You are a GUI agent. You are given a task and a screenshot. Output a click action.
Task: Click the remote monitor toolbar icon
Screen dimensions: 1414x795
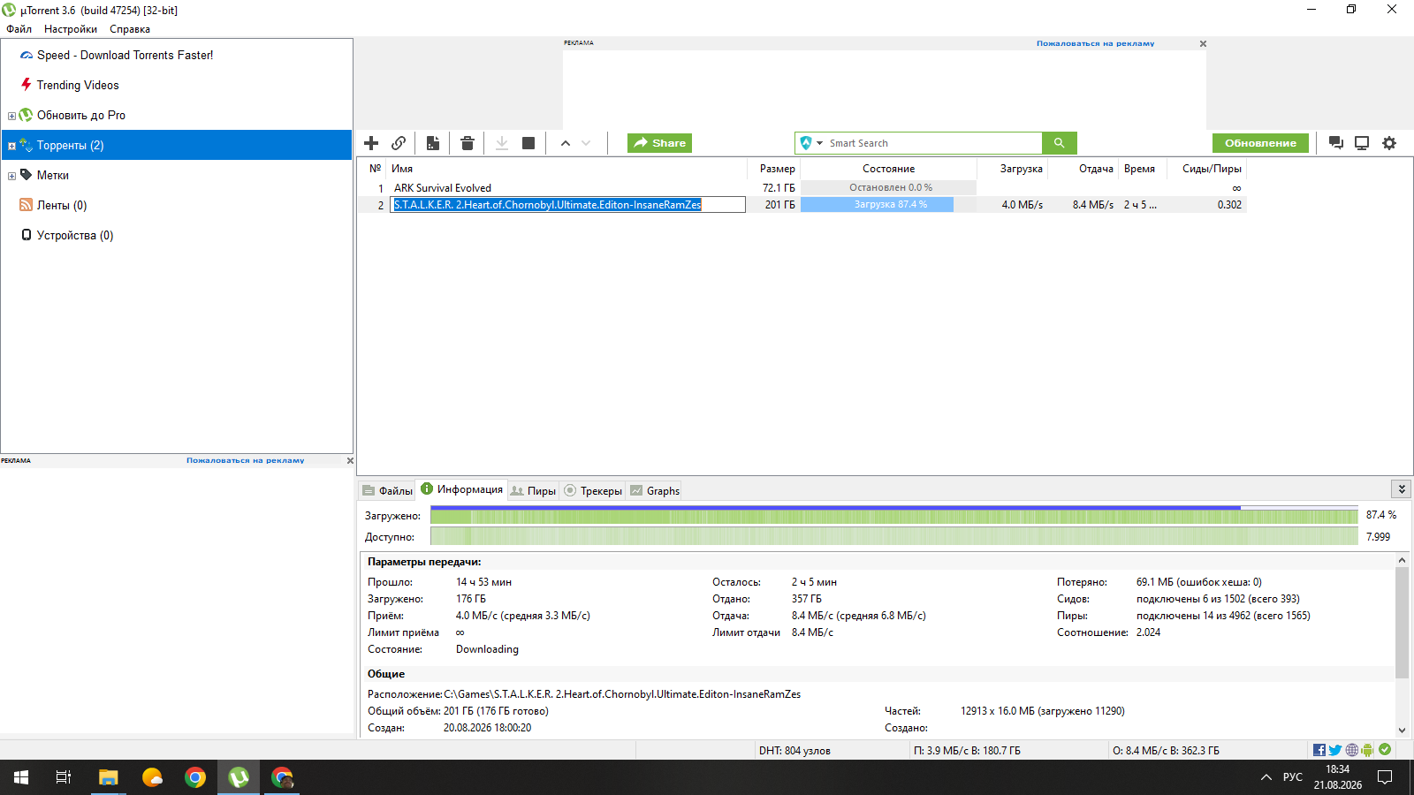(x=1362, y=143)
